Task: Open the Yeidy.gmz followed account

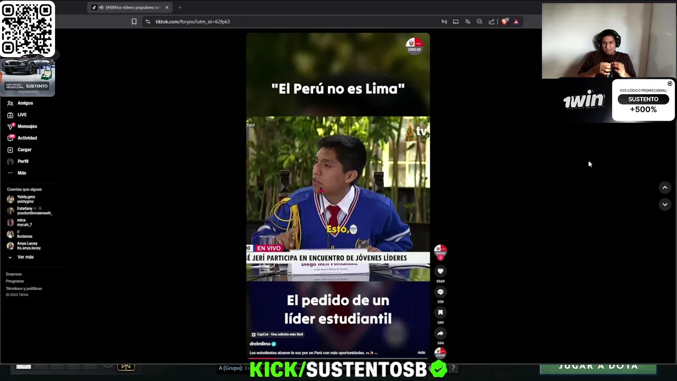Action: coord(25,199)
